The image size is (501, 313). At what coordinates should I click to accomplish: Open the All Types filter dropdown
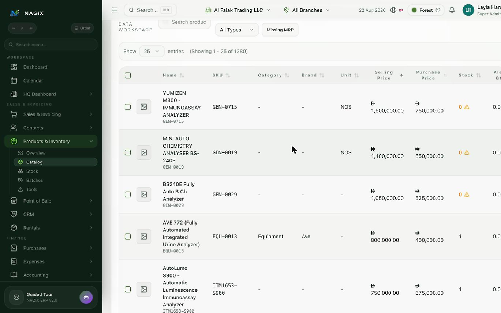click(237, 30)
